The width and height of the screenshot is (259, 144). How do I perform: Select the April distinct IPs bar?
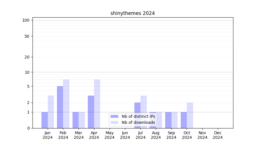tap(91, 112)
